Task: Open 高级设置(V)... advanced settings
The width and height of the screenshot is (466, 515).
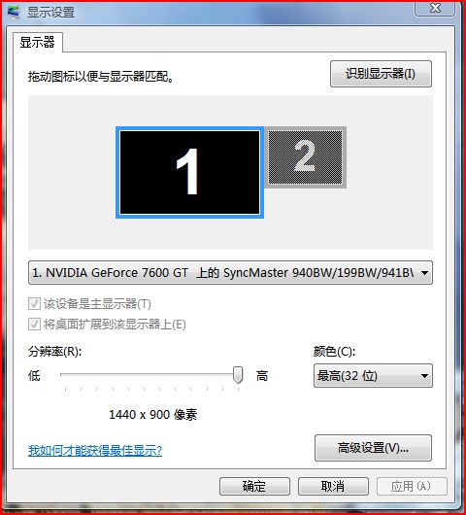Action: click(373, 448)
